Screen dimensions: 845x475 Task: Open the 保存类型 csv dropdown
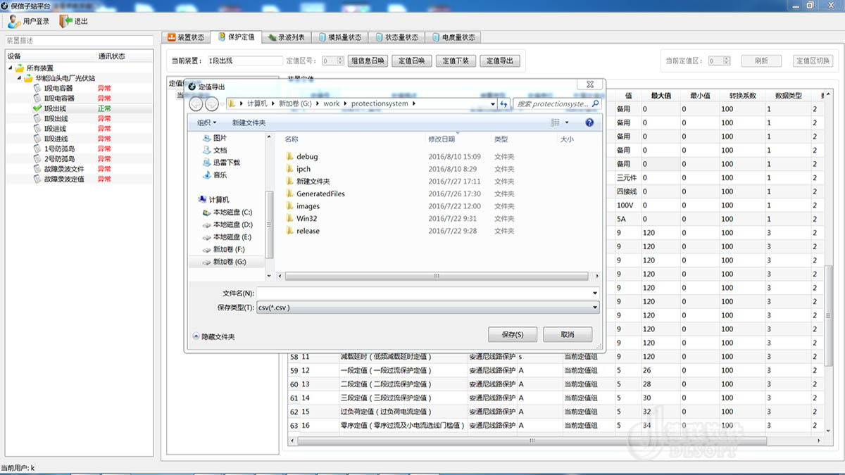coord(595,308)
